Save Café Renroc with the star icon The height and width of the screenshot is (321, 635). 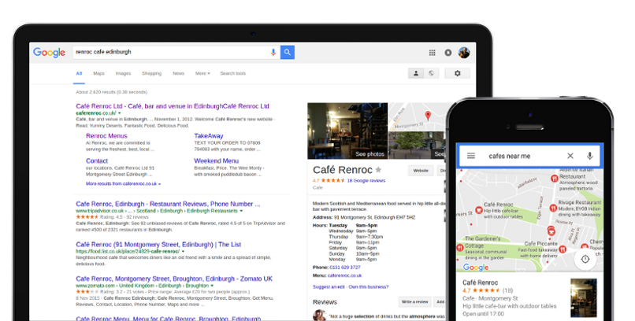pyautogui.click(x=378, y=170)
